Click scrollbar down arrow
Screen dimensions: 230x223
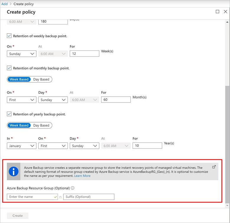click(227, 205)
